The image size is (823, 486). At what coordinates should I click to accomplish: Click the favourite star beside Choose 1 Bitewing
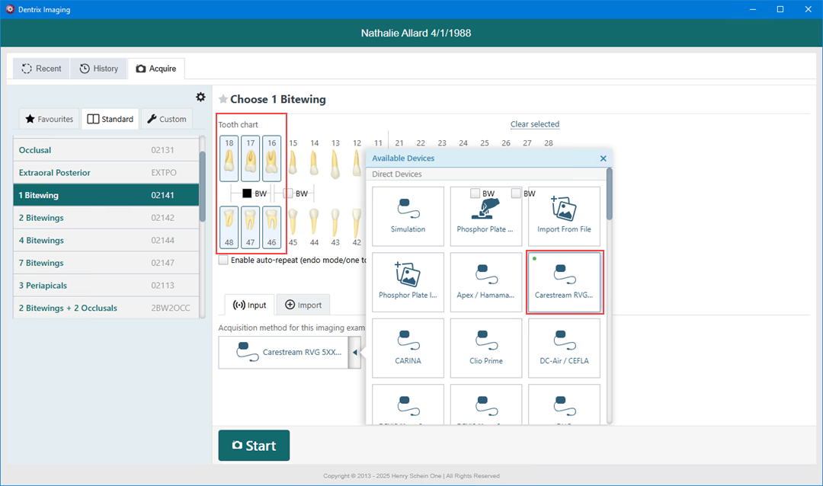[223, 99]
